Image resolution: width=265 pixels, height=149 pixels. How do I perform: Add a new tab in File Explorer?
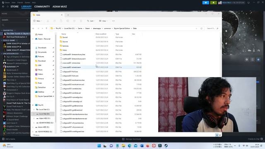(x=68, y=15)
